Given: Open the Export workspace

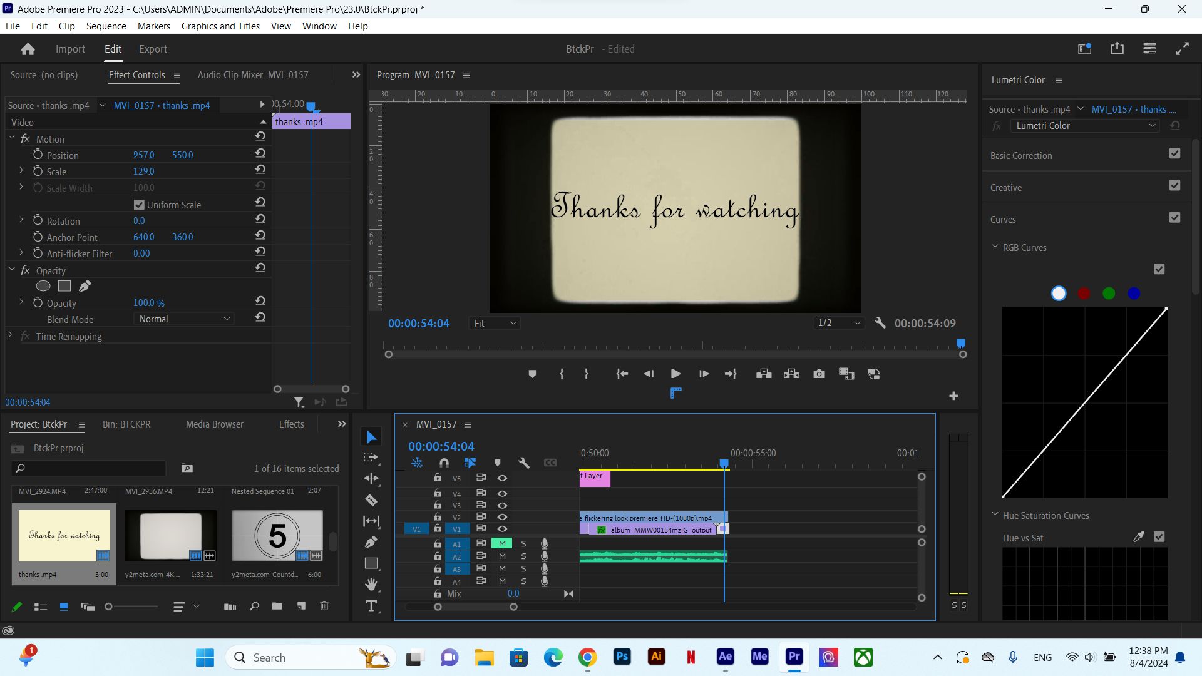Looking at the screenshot, I should 153,49.
